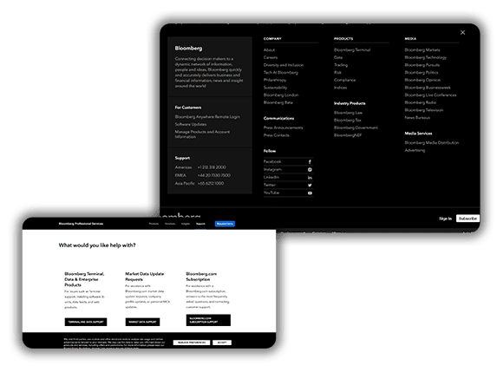Click Sign In in the dark window

pos(445,219)
